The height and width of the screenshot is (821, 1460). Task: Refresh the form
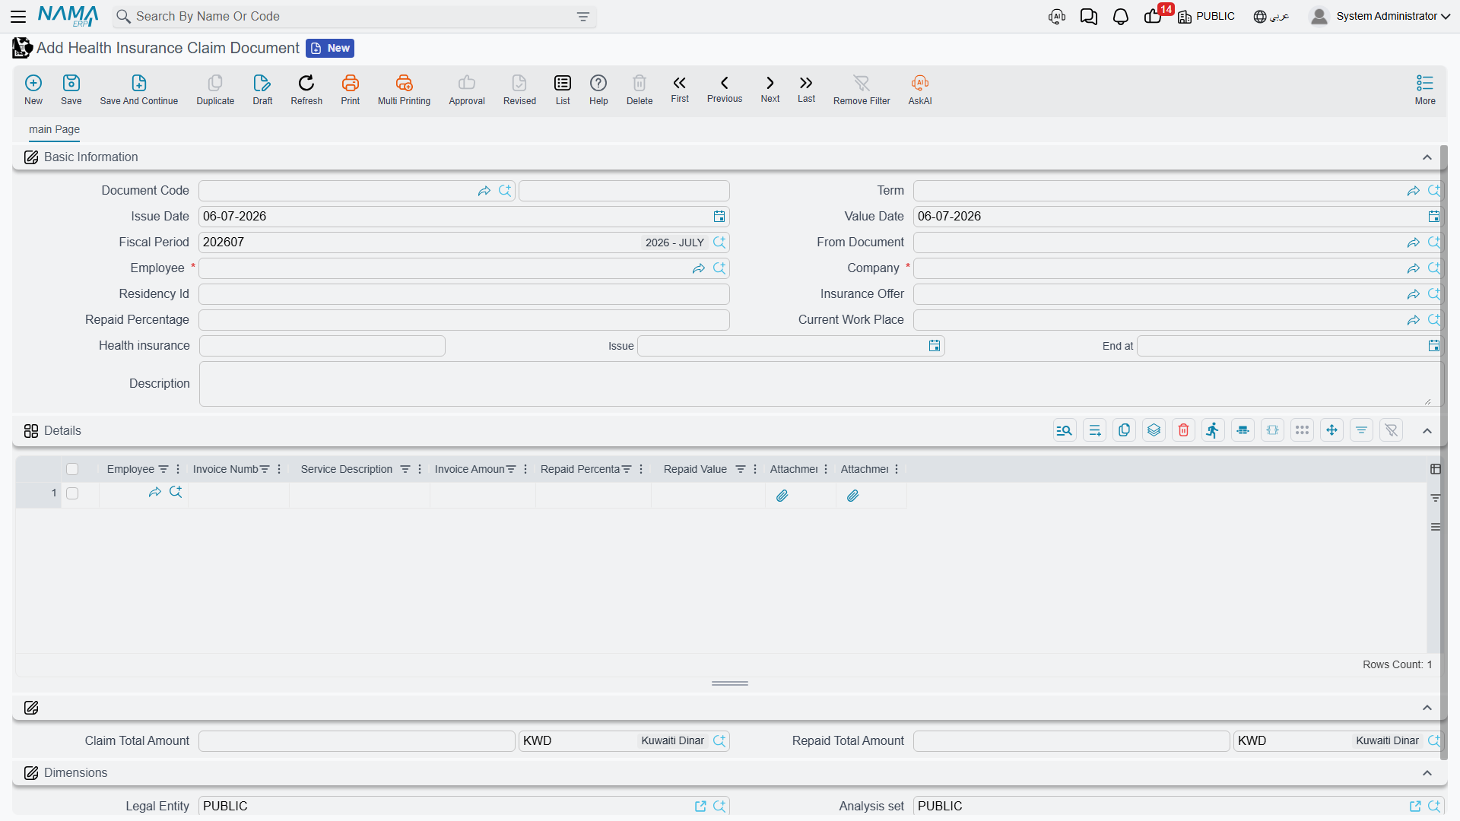tap(306, 90)
